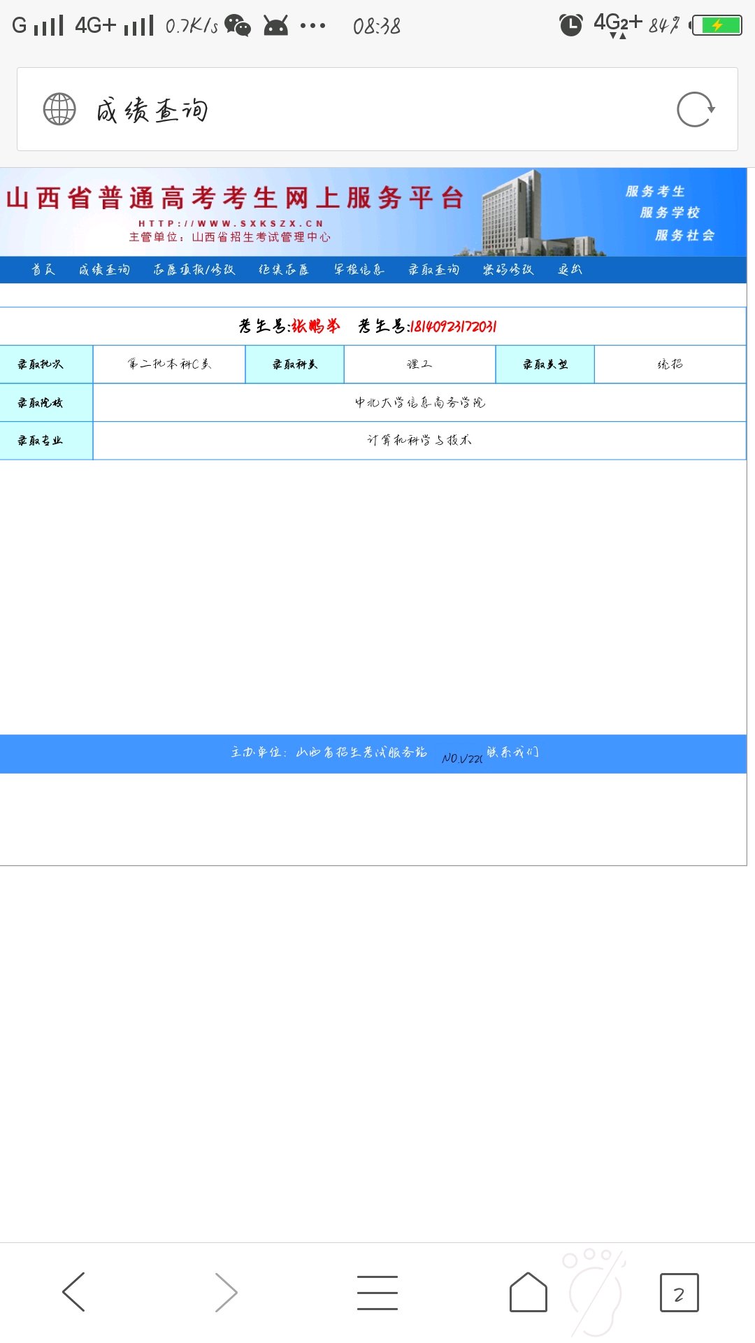
Task: Open 成绩查询 in navigation bar
Action: click(104, 269)
